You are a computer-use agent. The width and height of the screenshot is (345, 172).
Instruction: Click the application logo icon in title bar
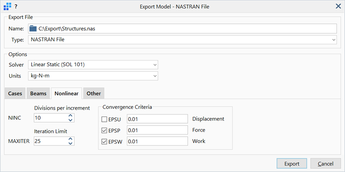8,7
